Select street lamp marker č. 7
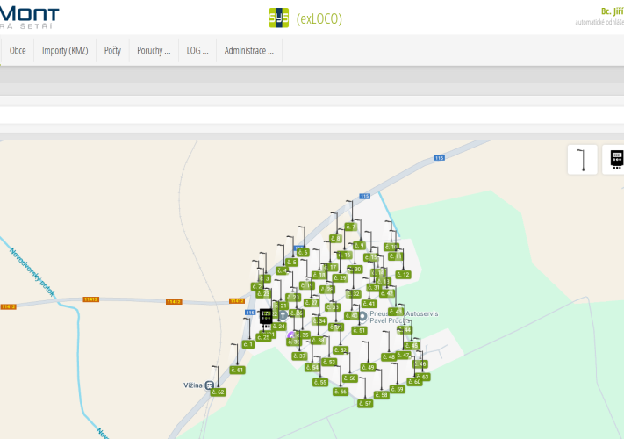 click(352, 227)
